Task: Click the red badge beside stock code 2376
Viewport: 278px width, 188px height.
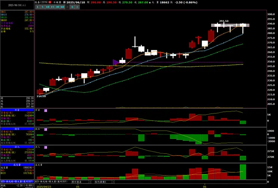Action: [x=50, y=2]
